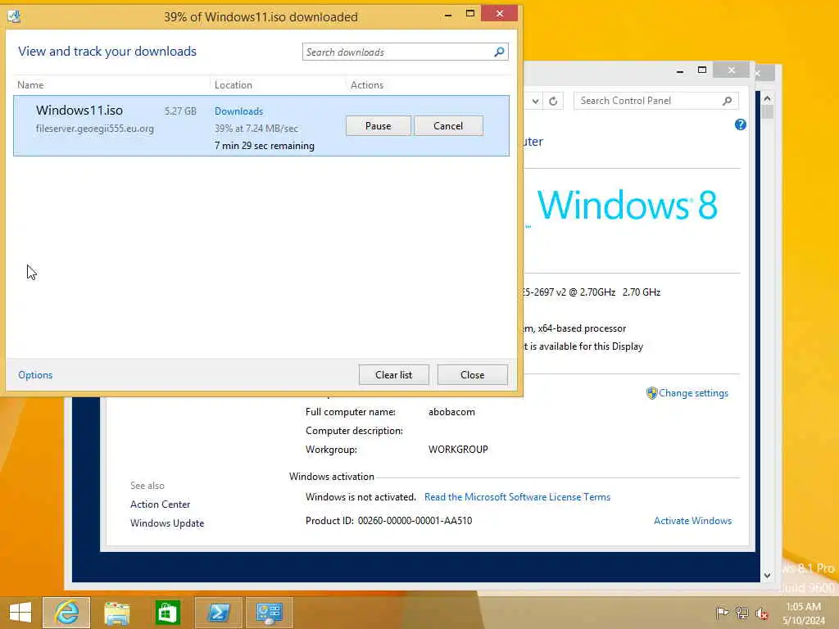839x629 pixels.
Task: Click the Actions column header
Action: coord(367,85)
